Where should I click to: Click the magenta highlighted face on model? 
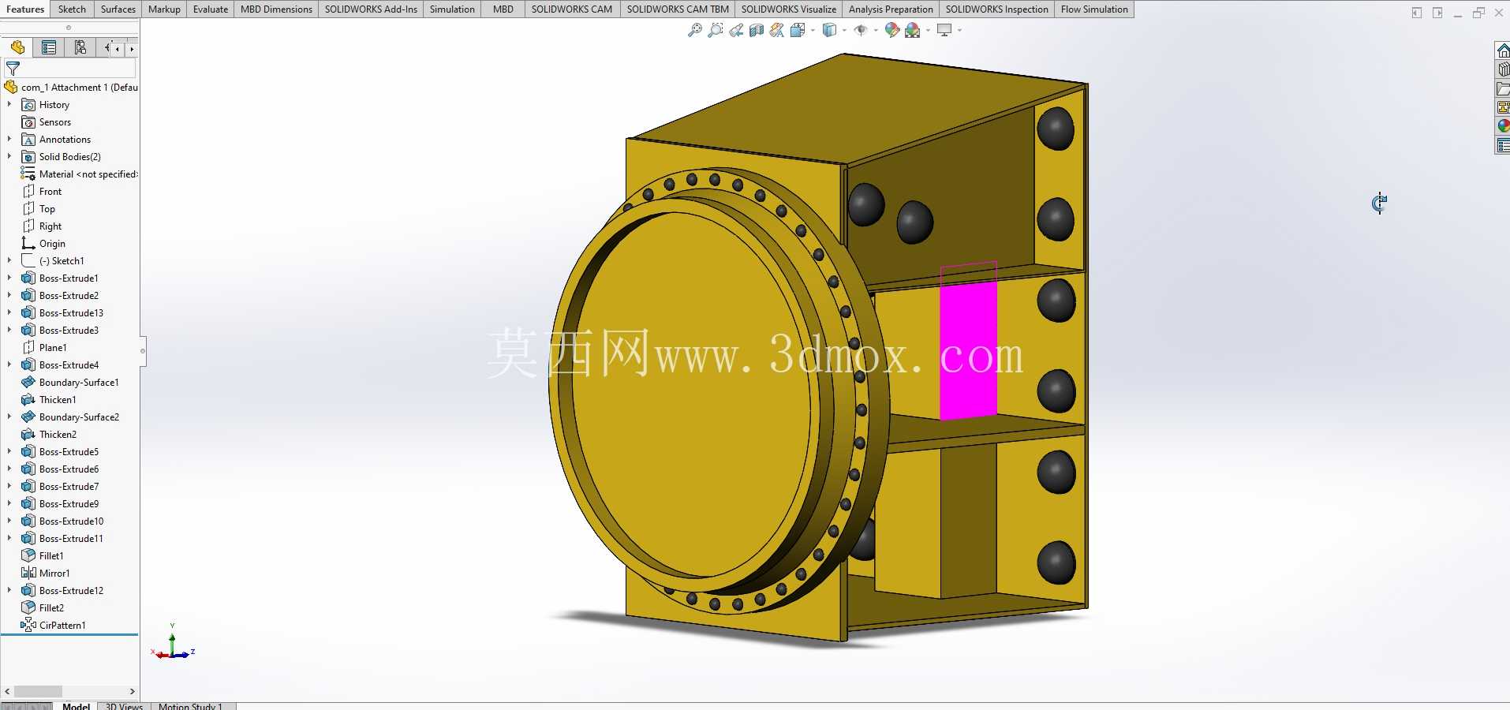click(x=968, y=351)
